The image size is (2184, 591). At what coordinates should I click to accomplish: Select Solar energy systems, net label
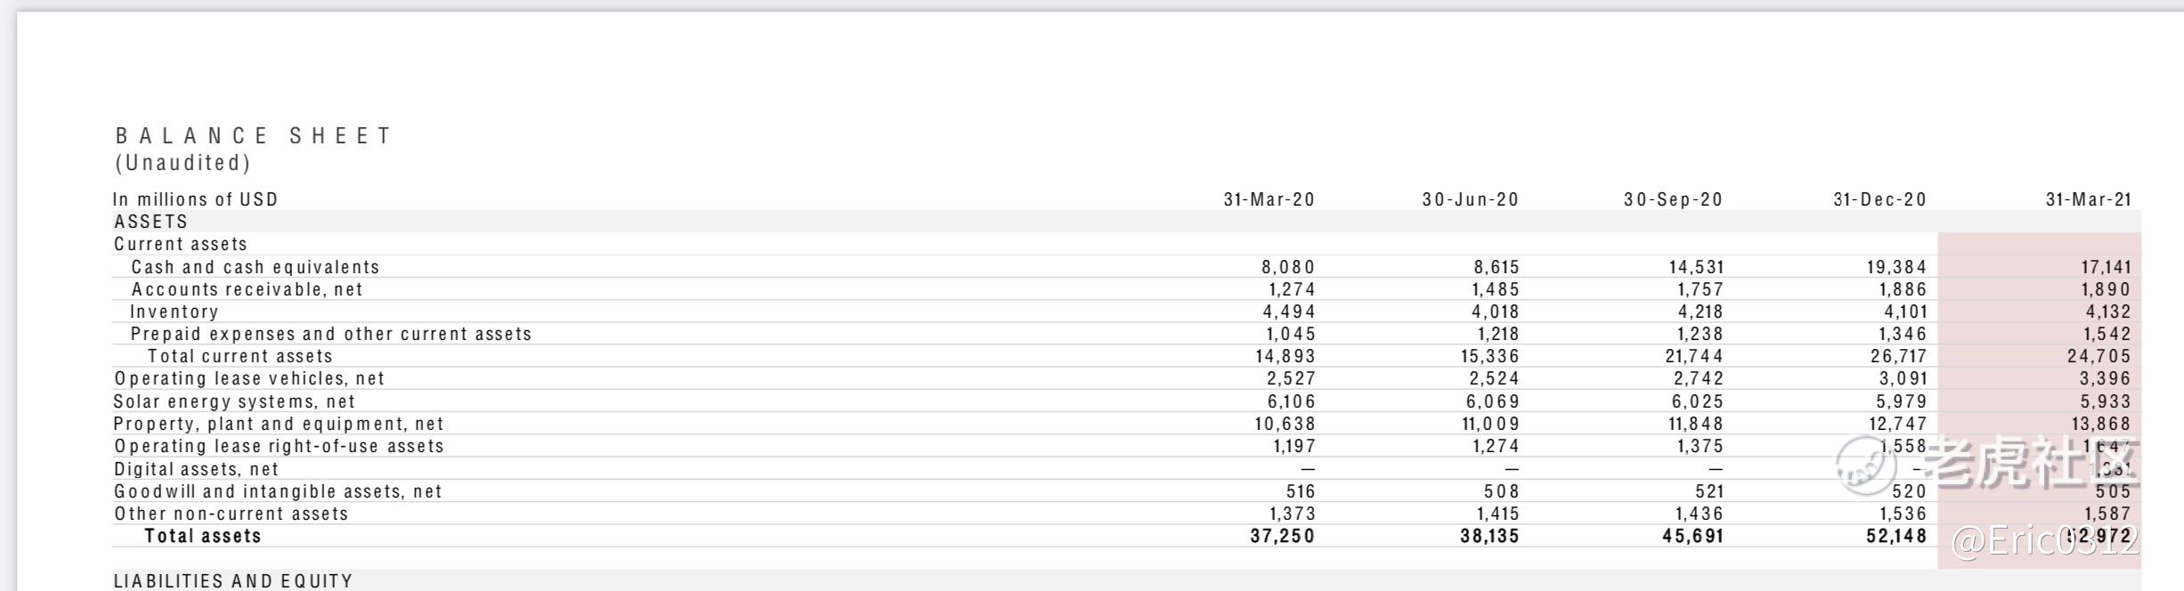point(234,401)
